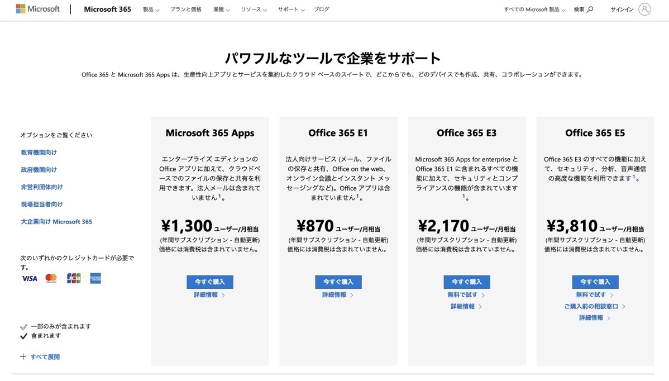Open the 教育機関向け option
The height and width of the screenshot is (381, 669).
coord(39,153)
